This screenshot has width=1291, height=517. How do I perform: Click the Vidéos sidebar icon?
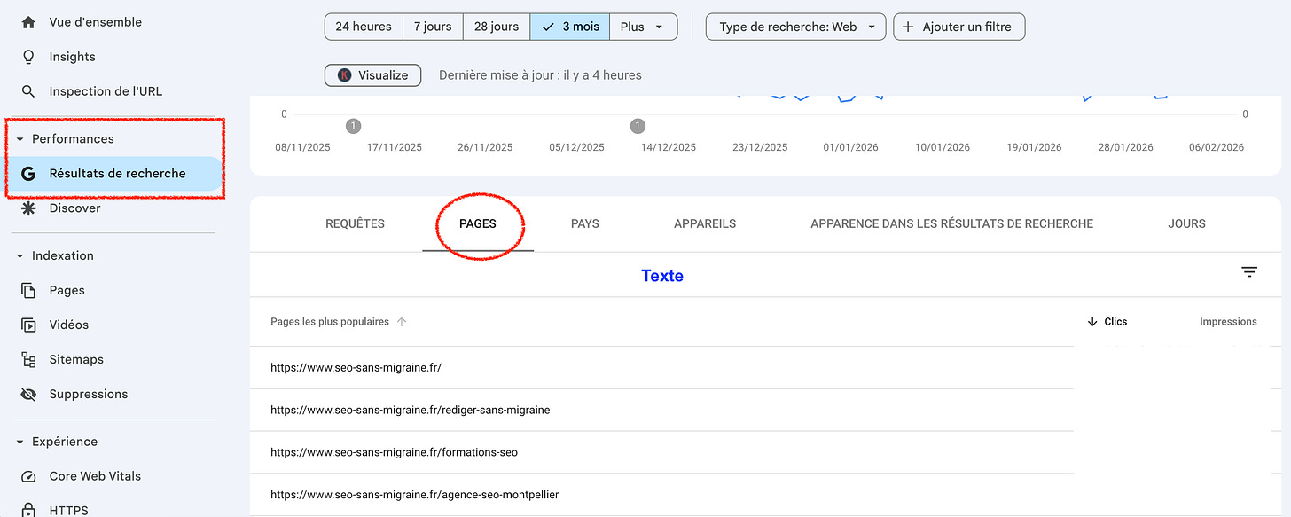point(28,325)
